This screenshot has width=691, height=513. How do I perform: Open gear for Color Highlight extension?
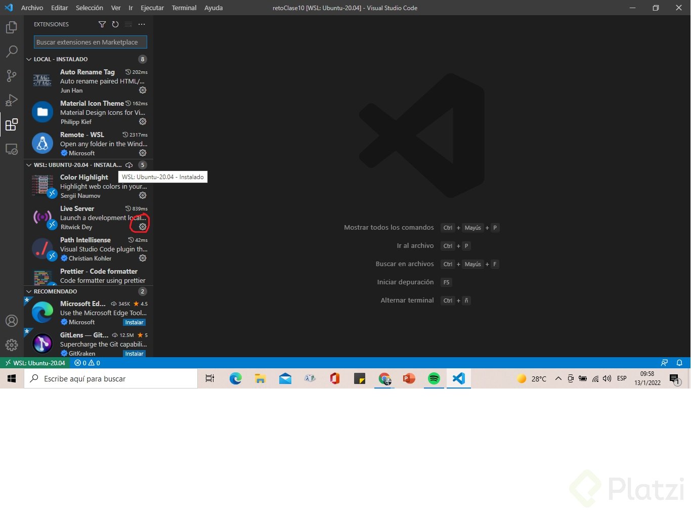[x=143, y=195]
